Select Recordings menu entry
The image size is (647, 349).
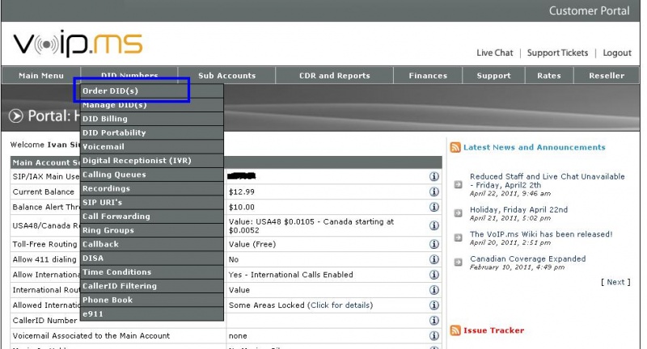click(152, 188)
